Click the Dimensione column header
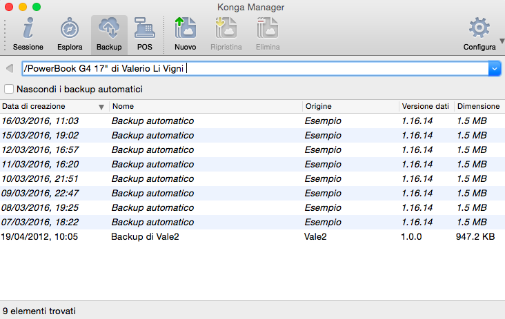The height and width of the screenshot is (319, 505). pyautogui.click(x=478, y=107)
